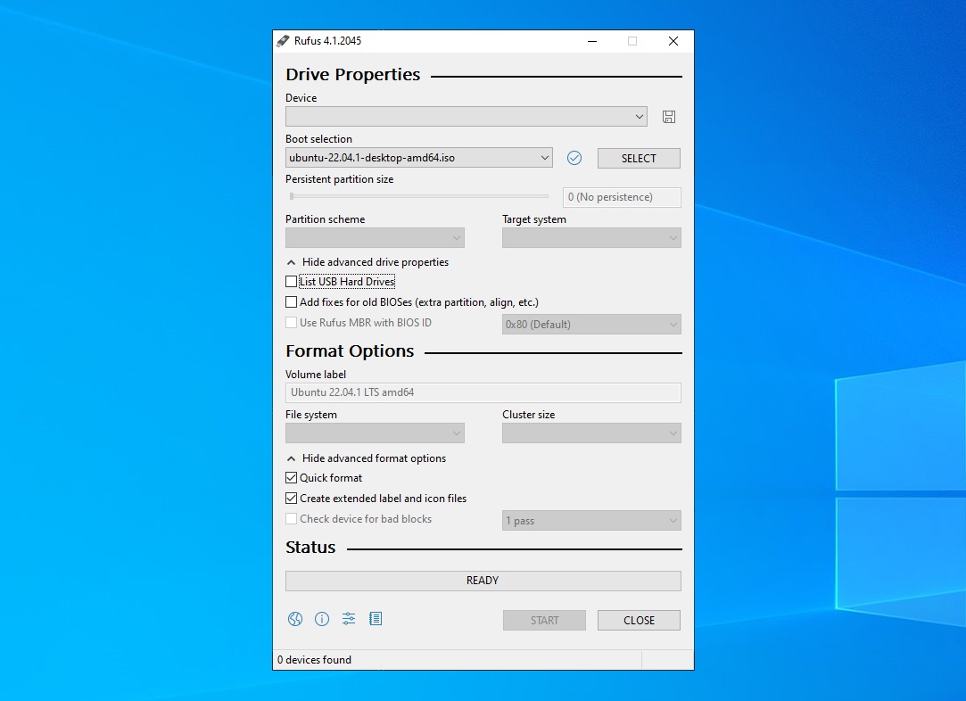Click the 'Status' heading
This screenshot has height=701, width=966.
pyautogui.click(x=310, y=548)
